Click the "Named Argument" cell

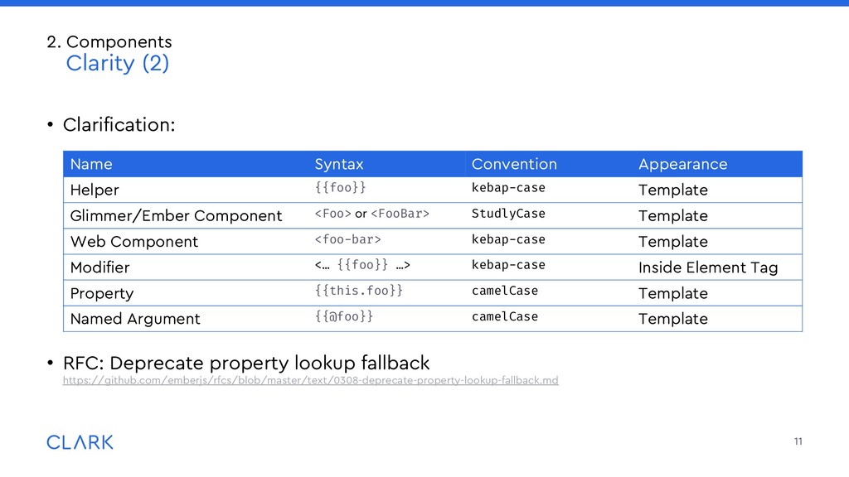(135, 319)
